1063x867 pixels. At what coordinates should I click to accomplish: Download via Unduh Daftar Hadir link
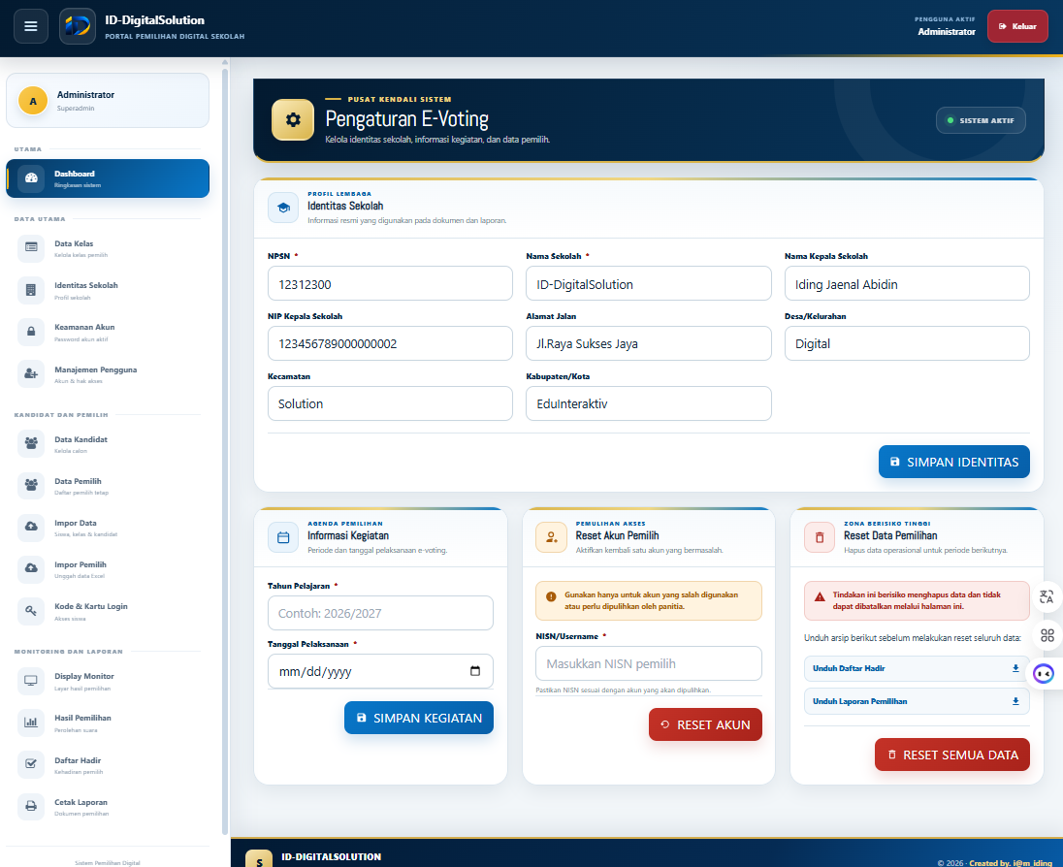917,668
